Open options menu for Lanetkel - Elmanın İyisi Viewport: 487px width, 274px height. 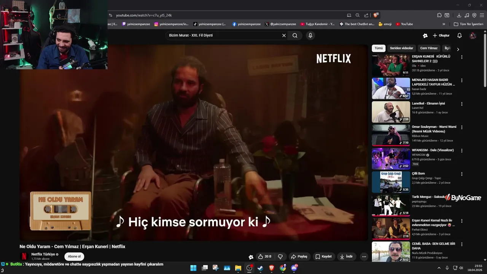tap(462, 104)
